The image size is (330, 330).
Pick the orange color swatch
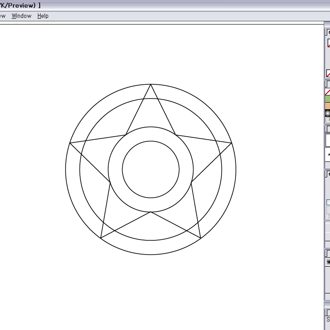328,106
